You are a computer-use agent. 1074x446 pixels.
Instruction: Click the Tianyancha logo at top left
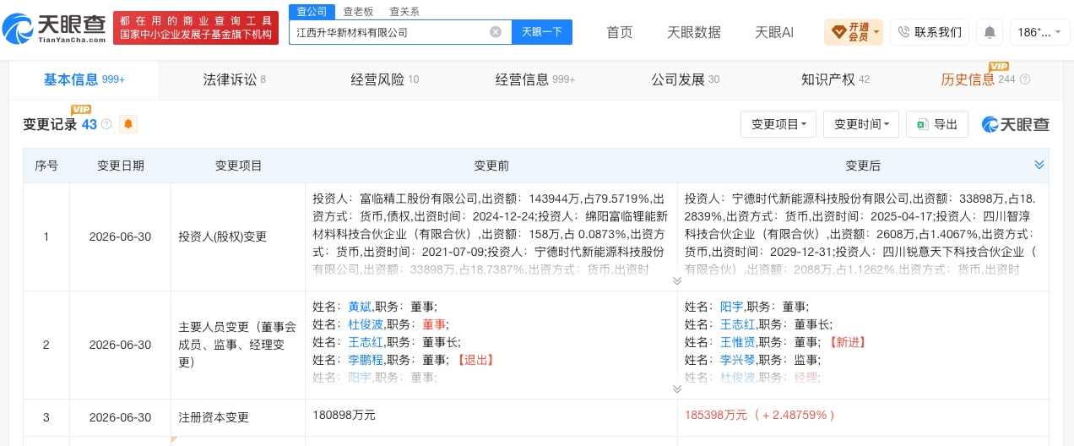54,32
